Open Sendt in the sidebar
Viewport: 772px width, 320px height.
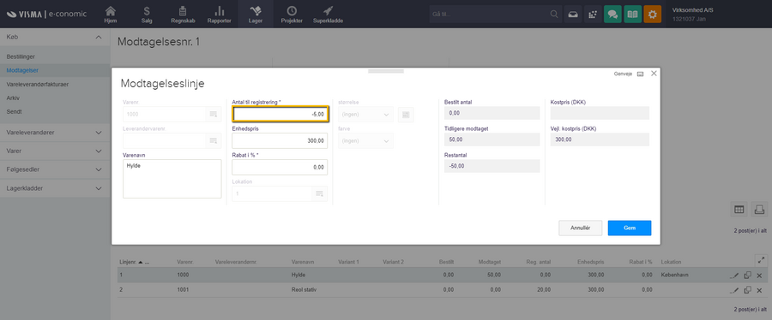coord(14,111)
